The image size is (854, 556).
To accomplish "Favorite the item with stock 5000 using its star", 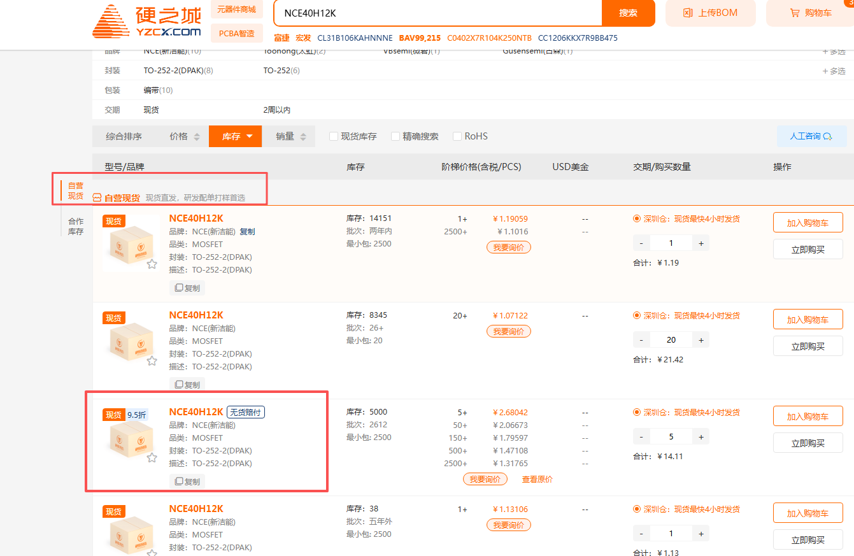I will tap(152, 458).
